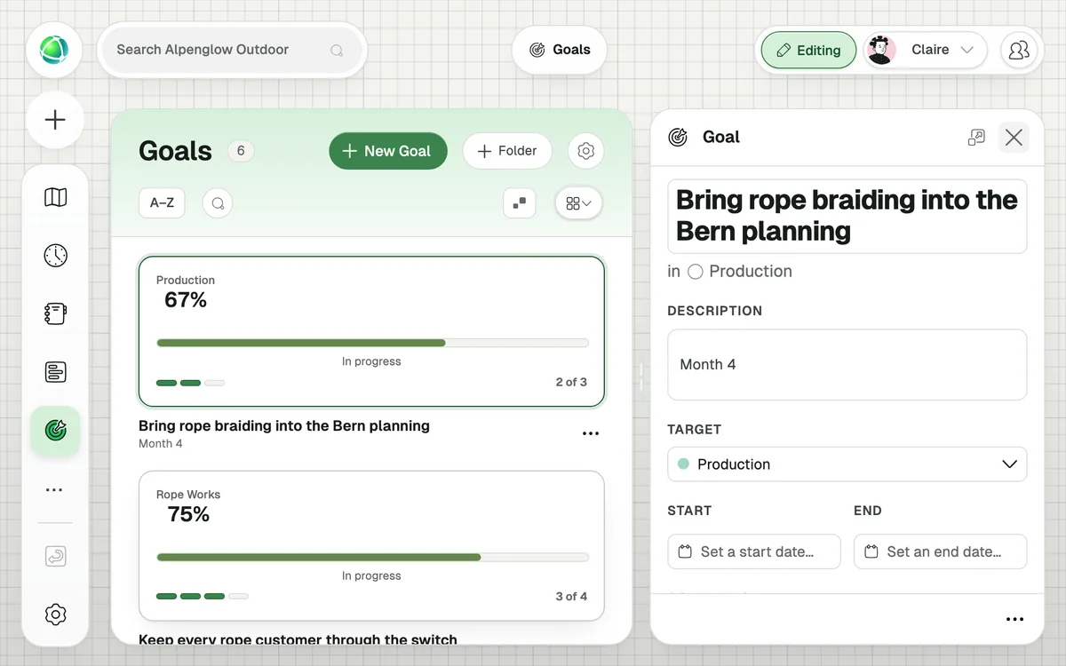Open the sidebar more options ellipsis
The image size is (1066, 666).
(x=55, y=489)
